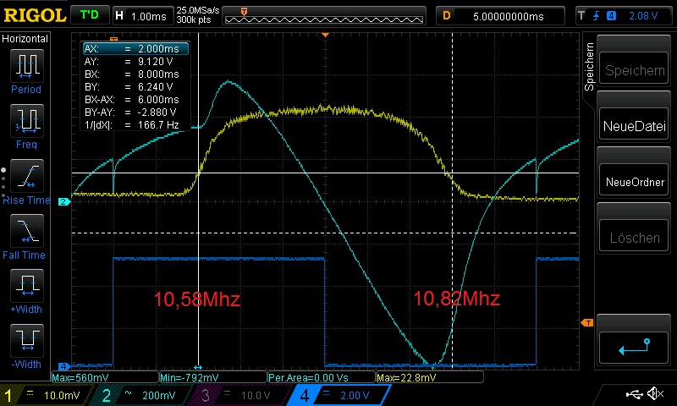Open the Horizontal measurement menu label
The image size is (677, 406).
(25, 39)
